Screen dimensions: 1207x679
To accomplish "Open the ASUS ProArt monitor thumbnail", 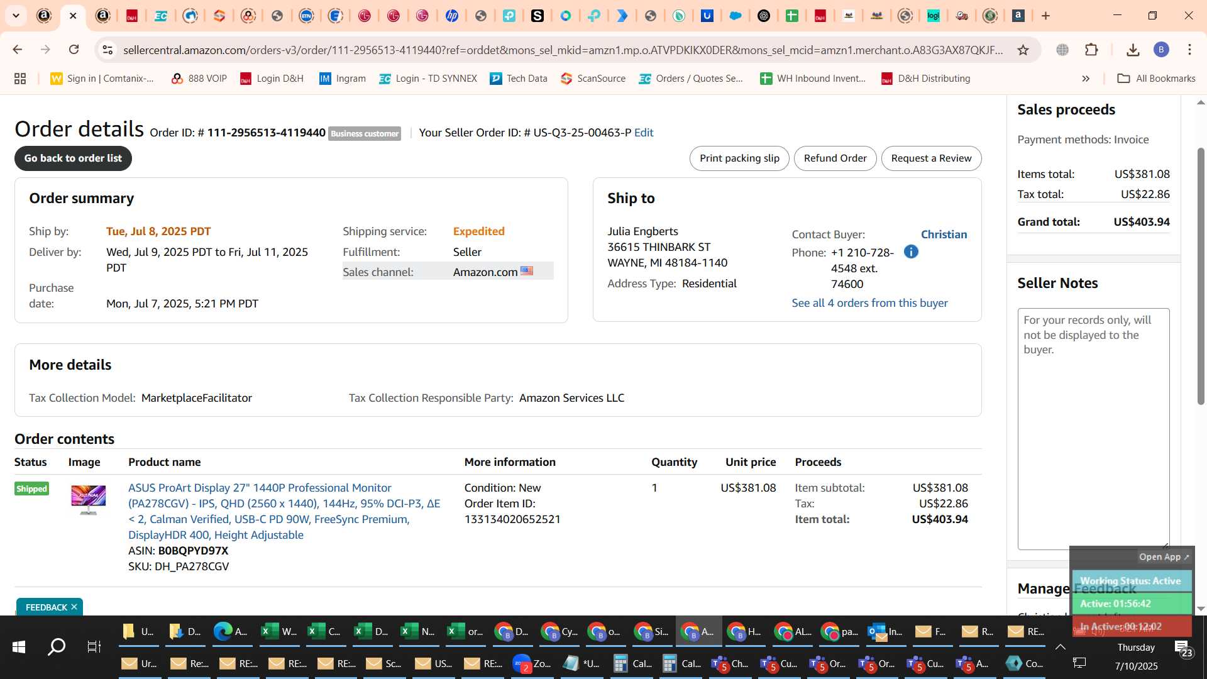I will click(89, 500).
